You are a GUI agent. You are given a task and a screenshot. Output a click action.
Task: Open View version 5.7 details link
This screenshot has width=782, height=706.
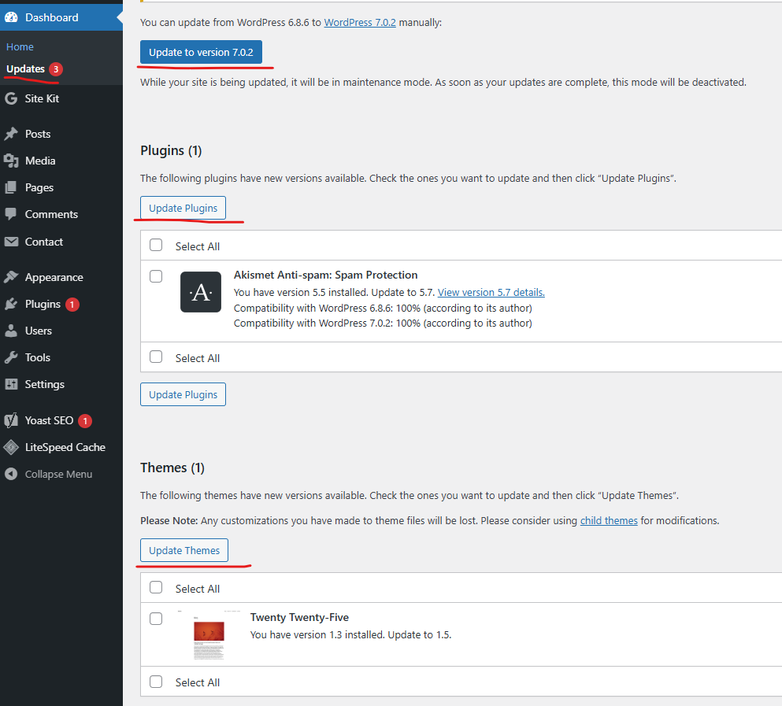pyautogui.click(x=491, y=293)
